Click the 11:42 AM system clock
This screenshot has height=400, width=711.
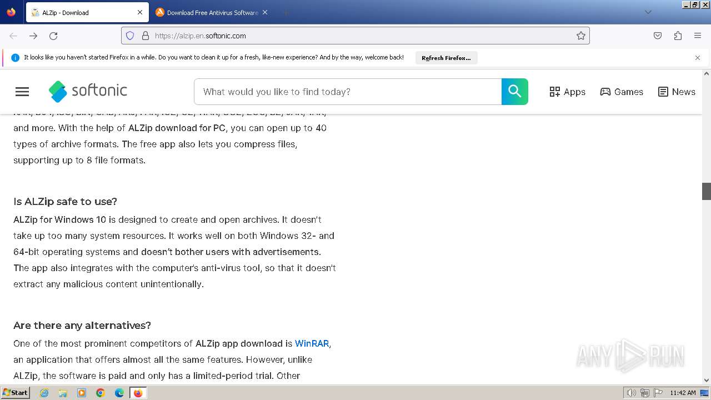(x=683, y=393)
